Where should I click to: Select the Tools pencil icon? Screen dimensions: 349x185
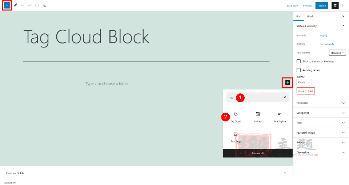point(15,5)
